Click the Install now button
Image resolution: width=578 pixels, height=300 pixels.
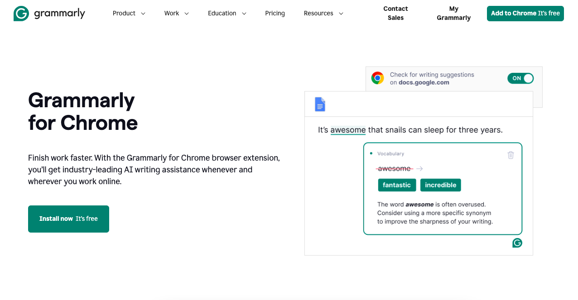(x=68, y=219)
